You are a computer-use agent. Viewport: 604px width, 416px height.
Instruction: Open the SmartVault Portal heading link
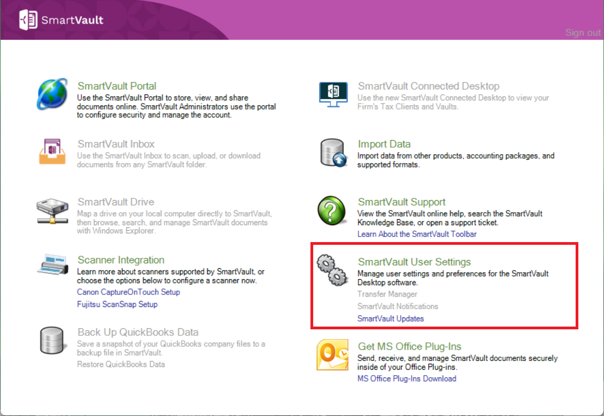(x=117, y=86)
